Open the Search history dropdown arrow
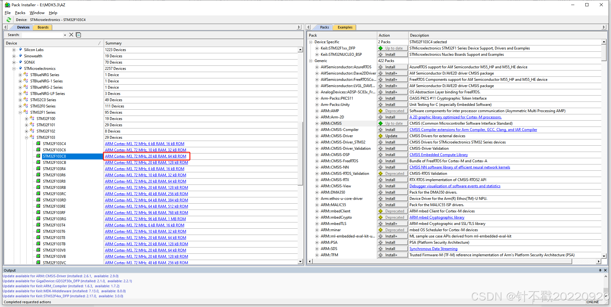 tap(65, 35)
